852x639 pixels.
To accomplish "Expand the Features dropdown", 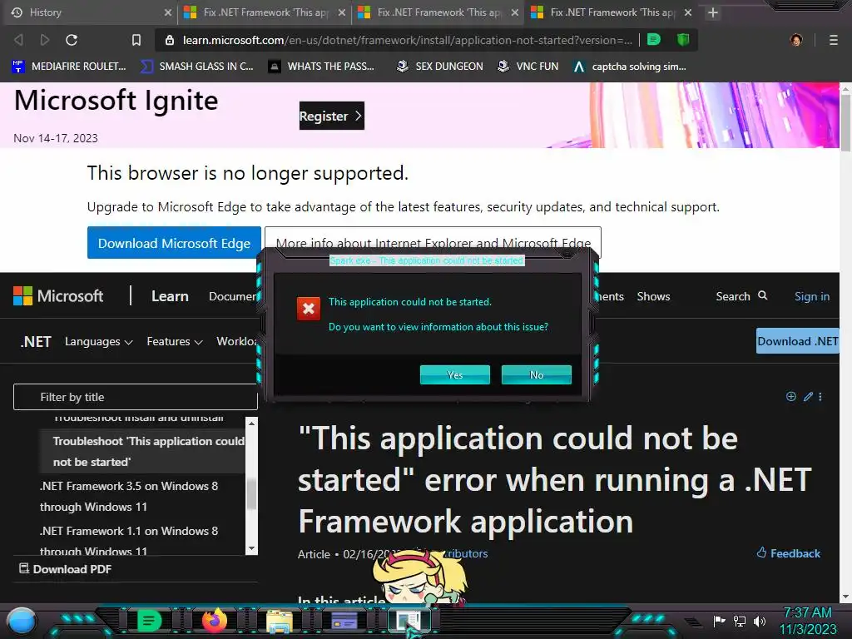I will coord(175,341).
